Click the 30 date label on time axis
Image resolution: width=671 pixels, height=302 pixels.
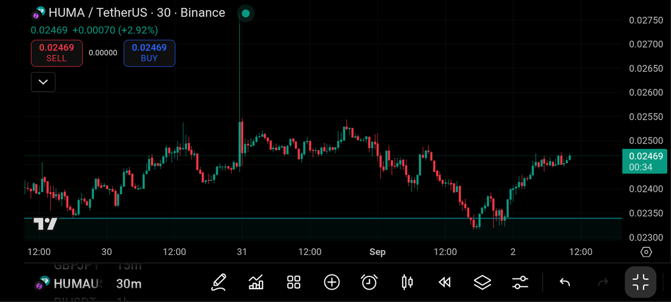pyautogui.click(x=107, y=252)
